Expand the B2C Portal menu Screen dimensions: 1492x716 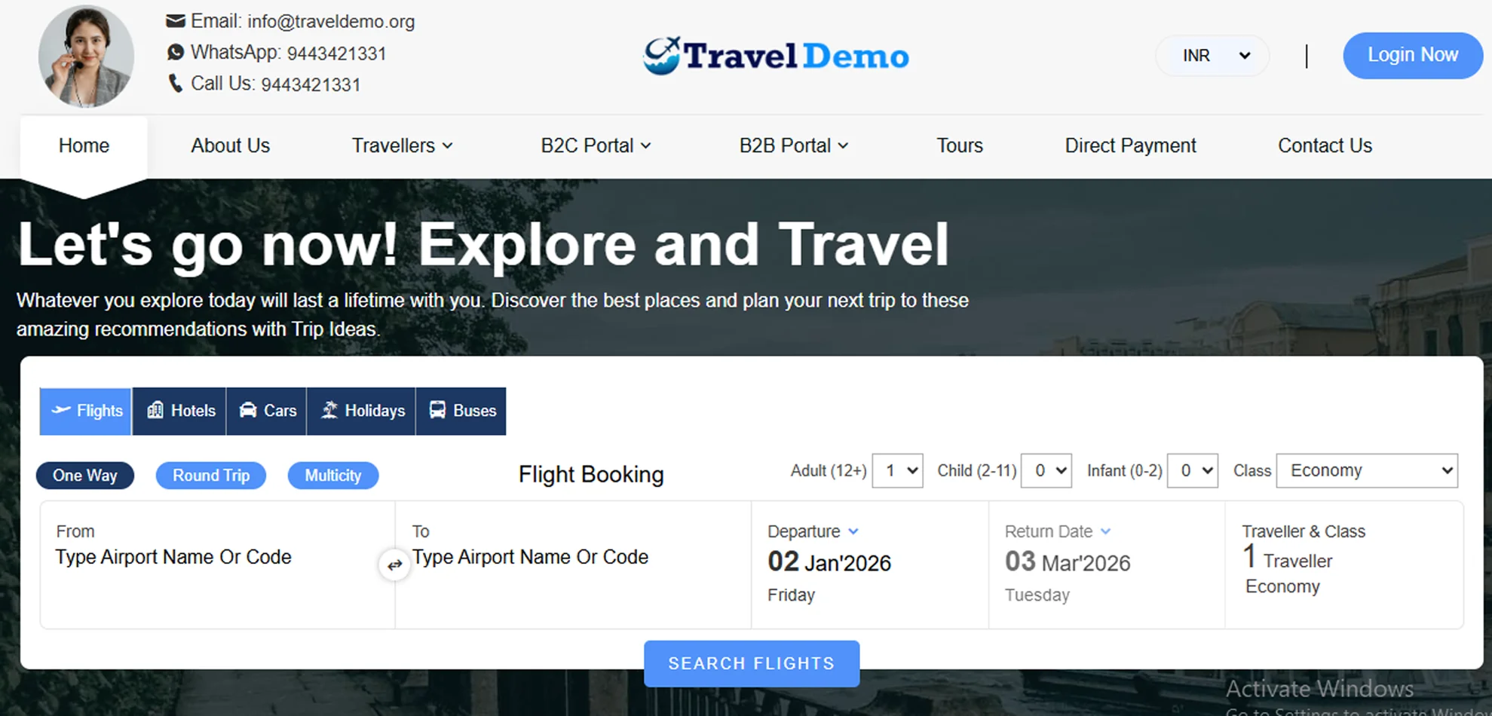(595, 145)
